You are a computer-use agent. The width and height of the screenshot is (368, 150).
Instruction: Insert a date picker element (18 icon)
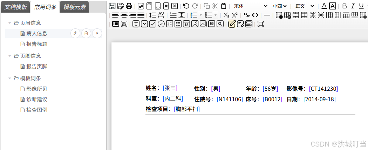click(x=186, y=24)
